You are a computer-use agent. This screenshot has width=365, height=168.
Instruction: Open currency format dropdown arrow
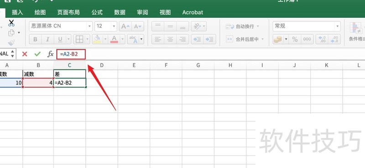[286, 39]
